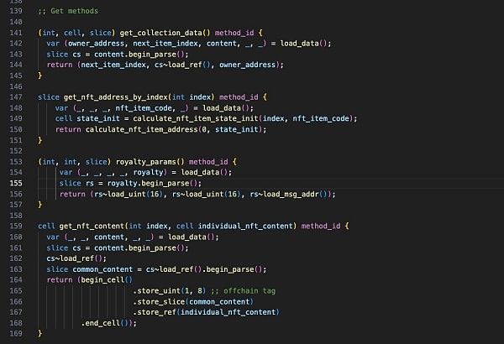Click individual_nft_content on line 167
Viewport: 504px width, 344px height.
click(228, 312)
